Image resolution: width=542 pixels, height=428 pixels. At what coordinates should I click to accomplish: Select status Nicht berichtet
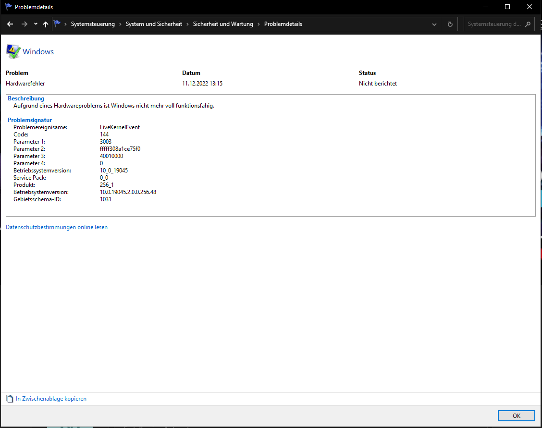[x=378, y=84]
